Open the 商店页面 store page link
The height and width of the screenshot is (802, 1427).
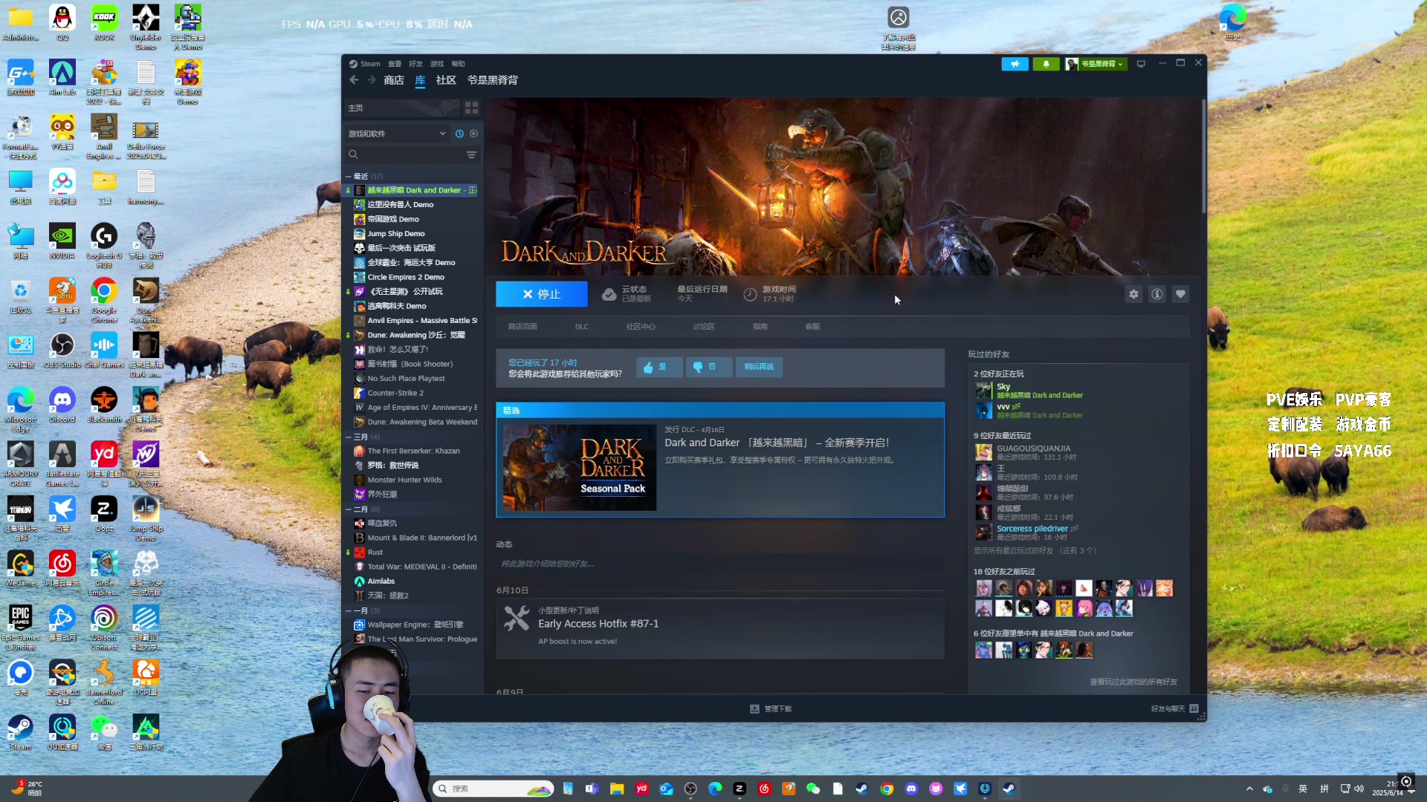522,327
